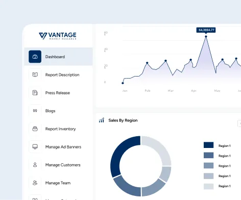Open the Blogs section
The width and height of the screenshot is (241, 200).
50,111
